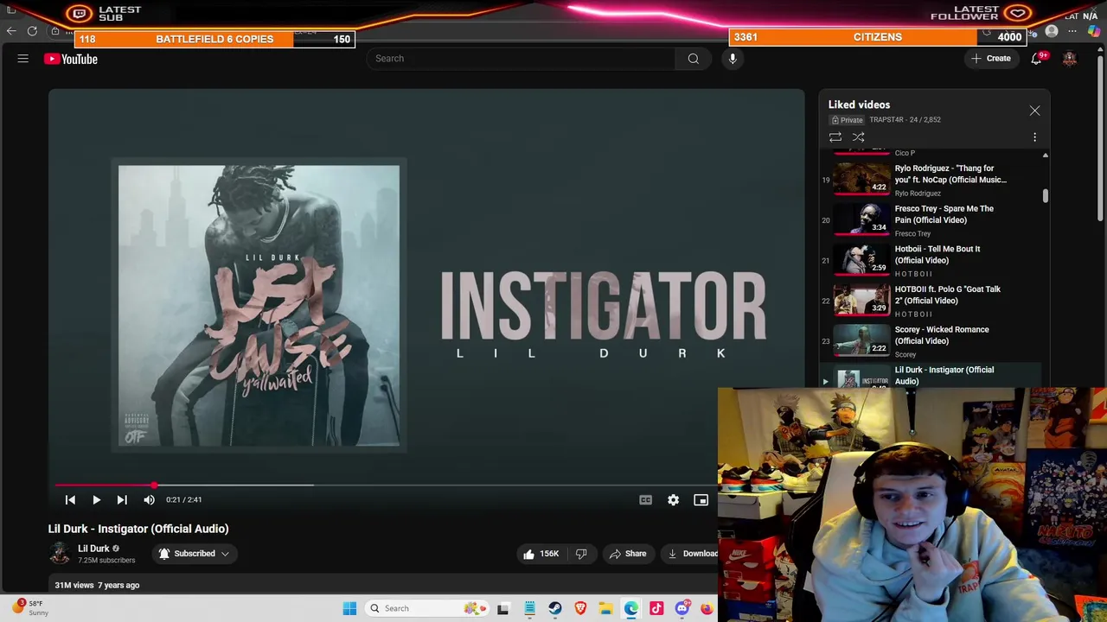
Task: Click the Scorey video thumbnail (2:22)
Action: [862, 341]
